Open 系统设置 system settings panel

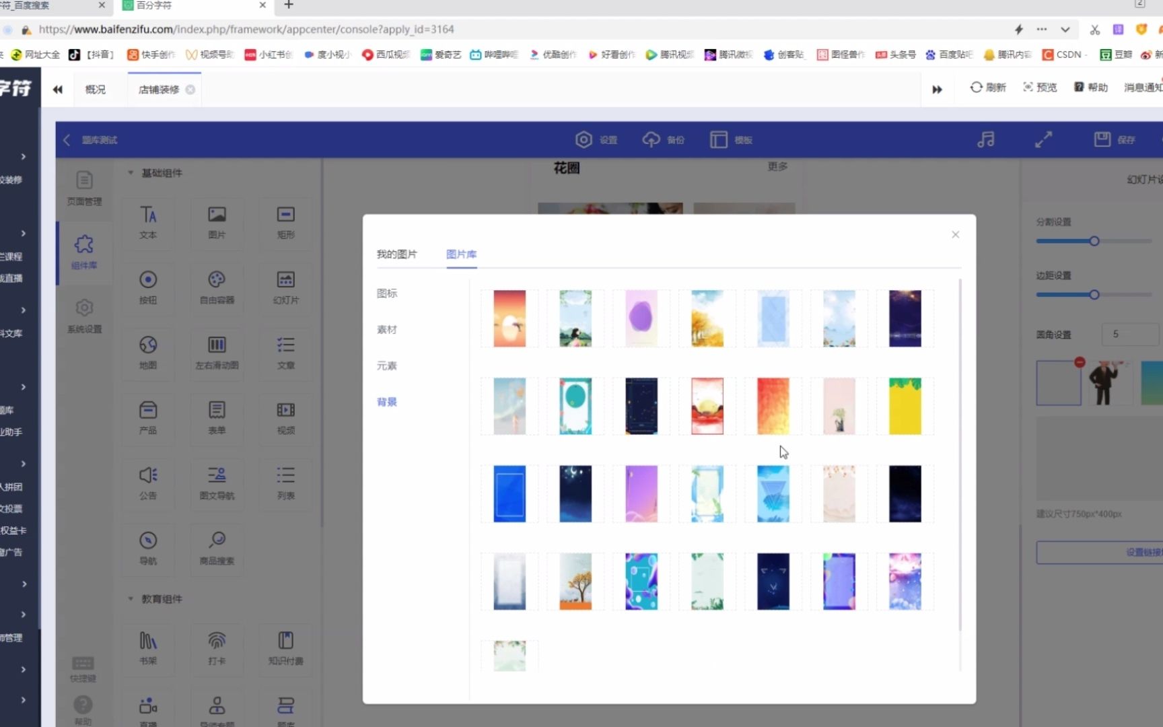point(84,316)
